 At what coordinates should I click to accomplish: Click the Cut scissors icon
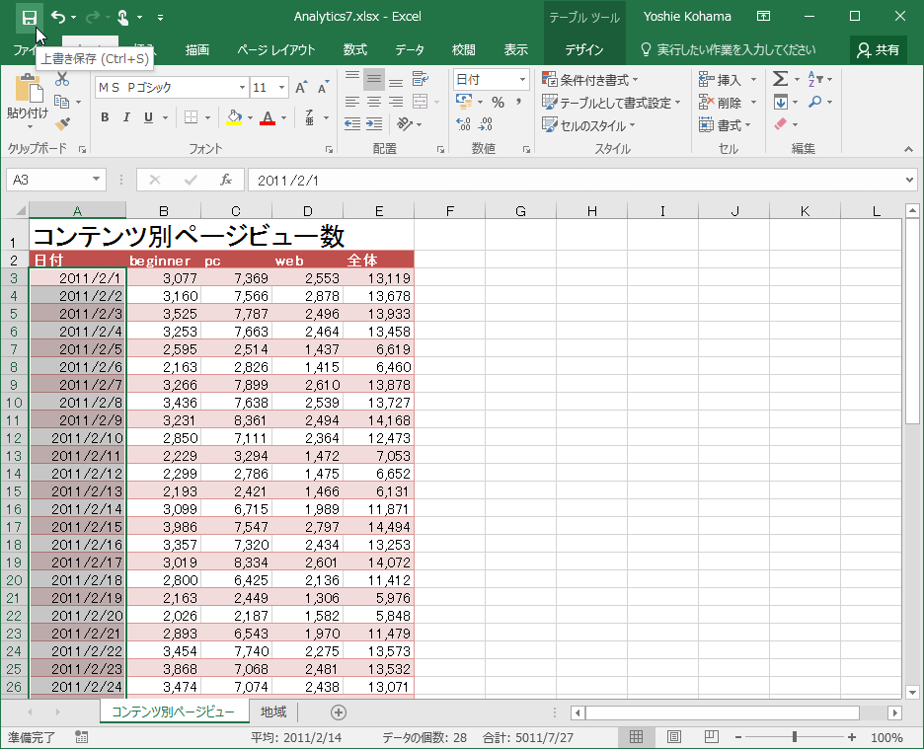62,79
